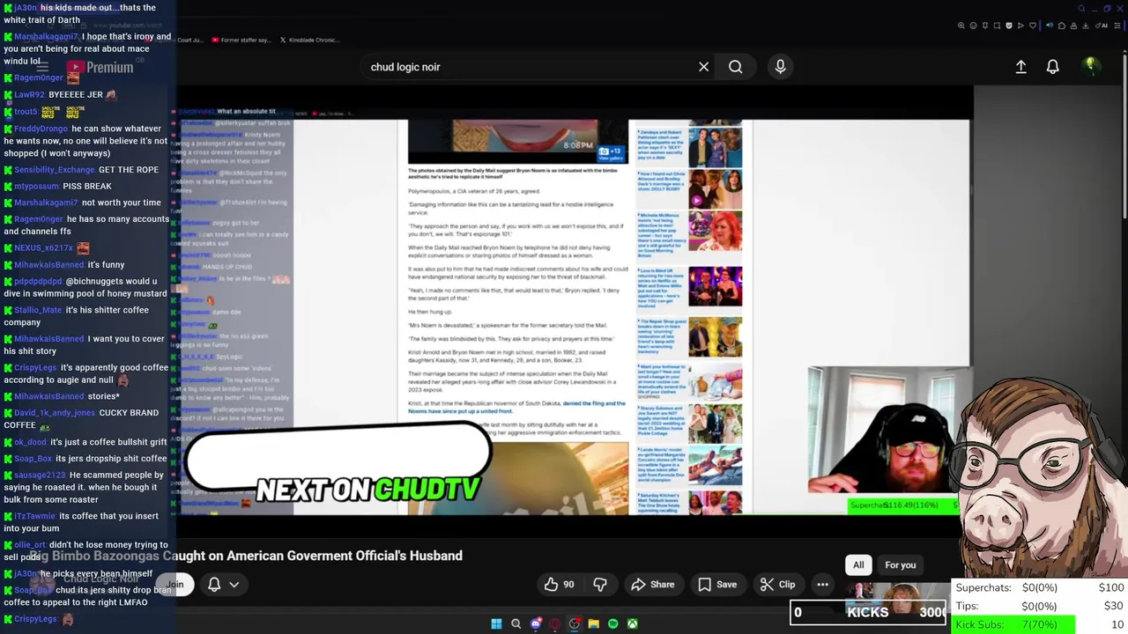Click chat username 'Sensibility_Exchange'

[x=54, y=169]
